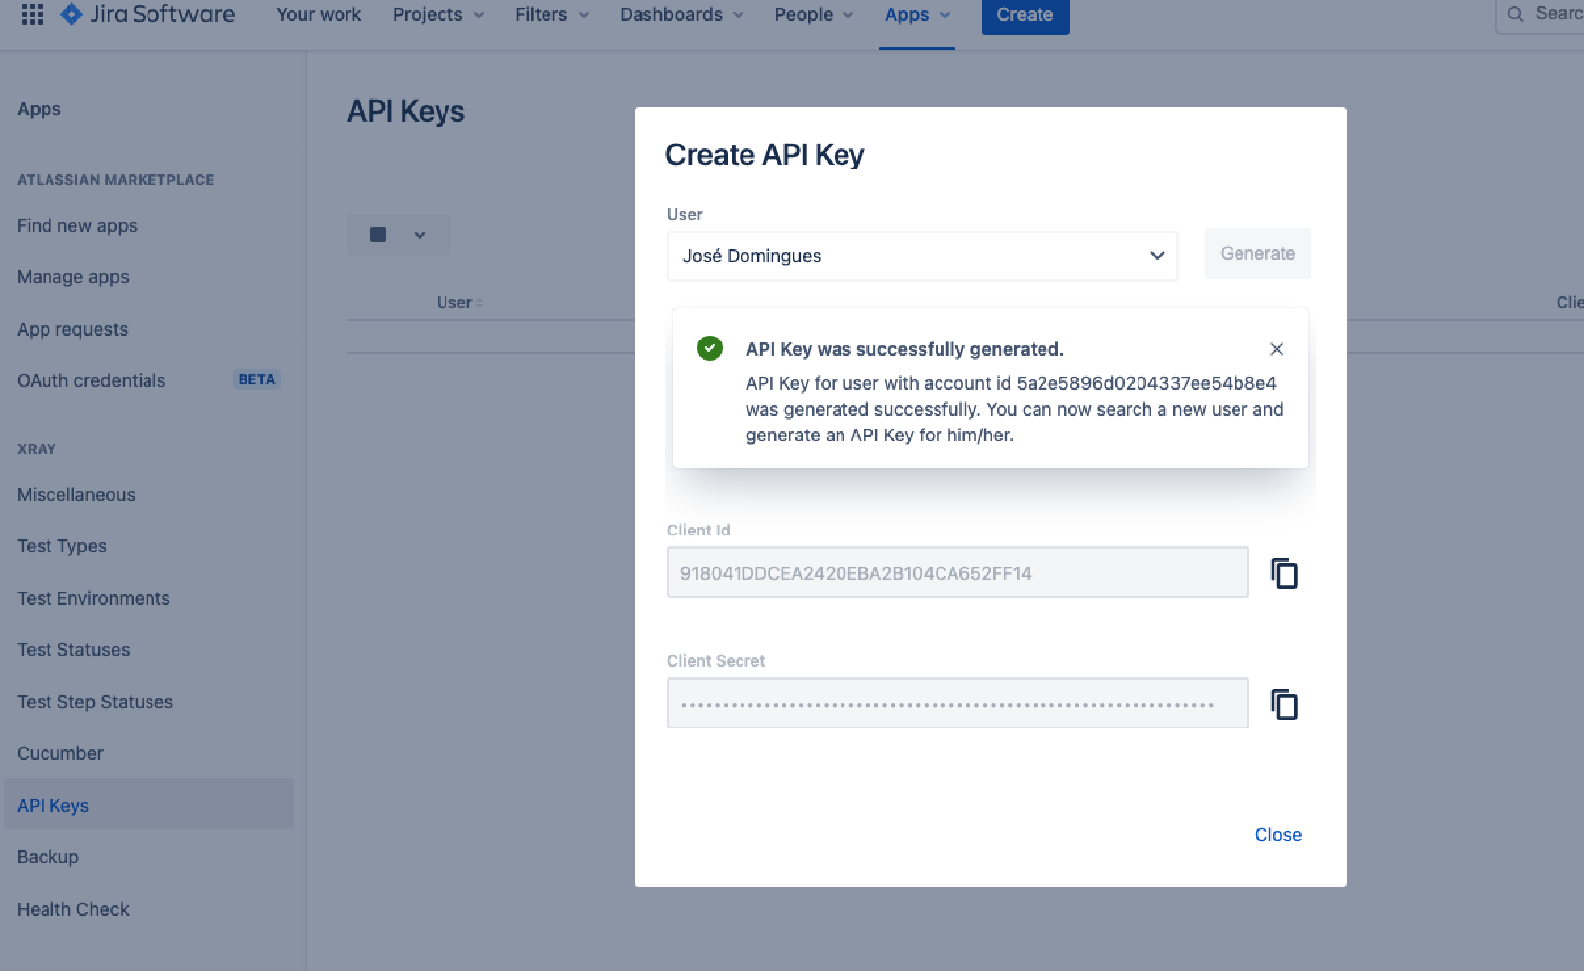Select the Test Types sidebar item
1584x971 pixels.
point(61,545)
